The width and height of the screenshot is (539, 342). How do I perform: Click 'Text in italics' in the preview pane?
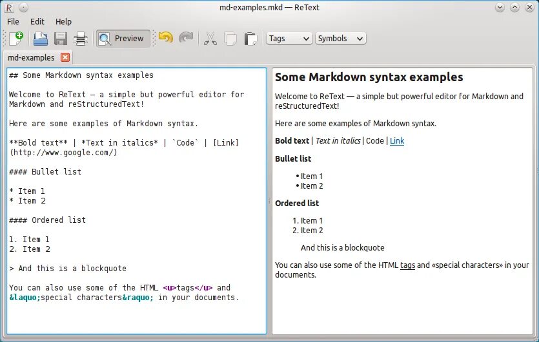[x=338, y=140]
